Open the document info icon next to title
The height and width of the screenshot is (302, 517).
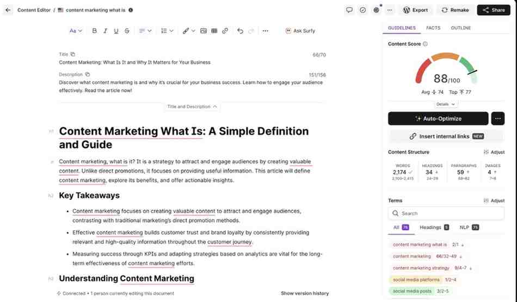pyautogui.click(x=131, y=10)
